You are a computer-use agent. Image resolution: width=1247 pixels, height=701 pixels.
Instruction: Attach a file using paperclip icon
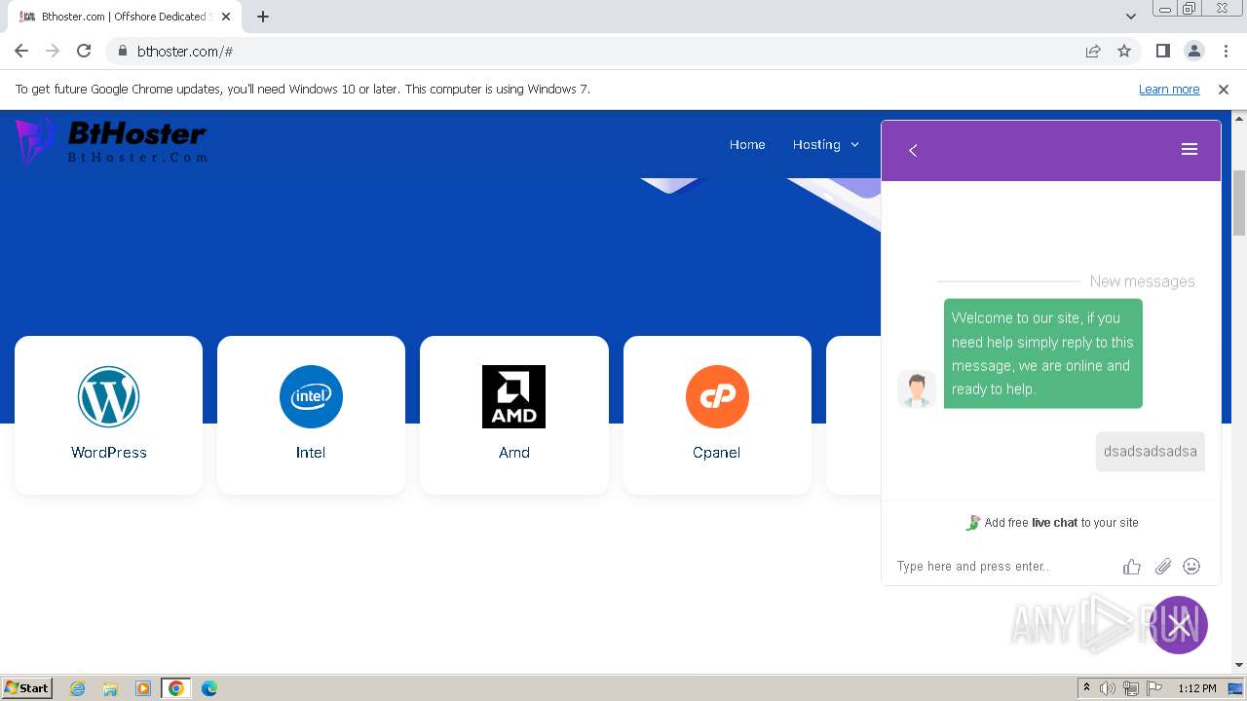(1162, 567)
